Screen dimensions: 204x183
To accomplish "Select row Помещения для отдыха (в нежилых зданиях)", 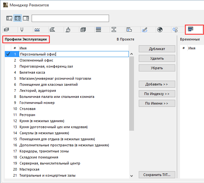I will coord(67,139).
